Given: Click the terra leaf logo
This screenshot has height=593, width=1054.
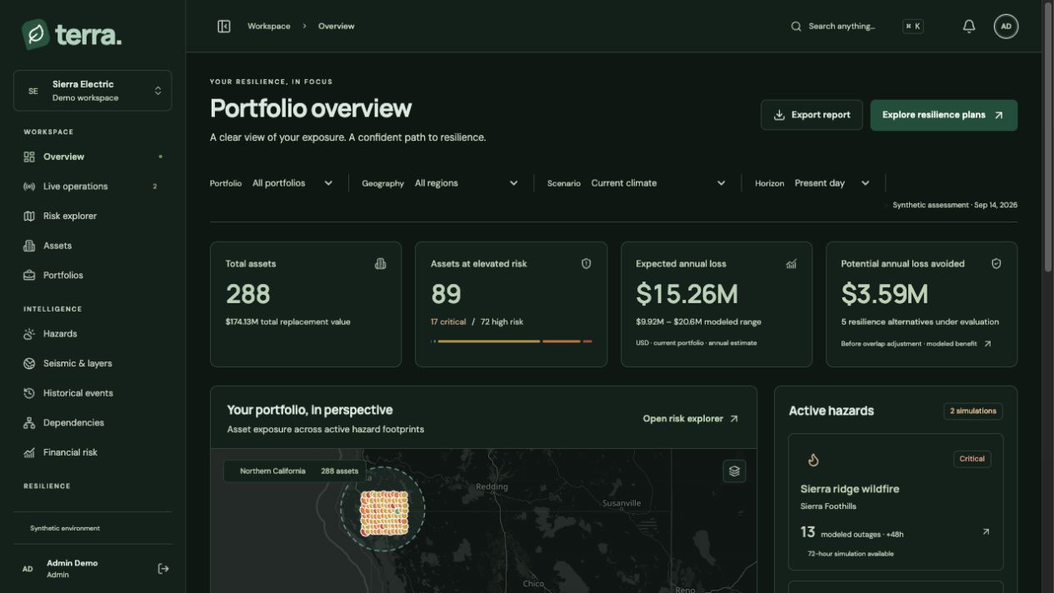Looking at the screenshot, I should pyautogui.click(x=35, y=34).
